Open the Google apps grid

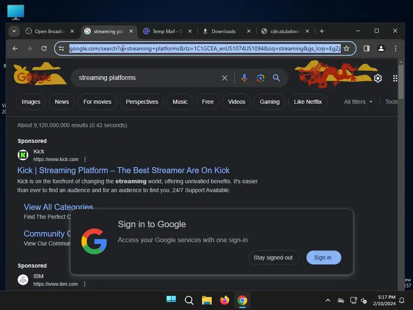[x=395, y=78]
